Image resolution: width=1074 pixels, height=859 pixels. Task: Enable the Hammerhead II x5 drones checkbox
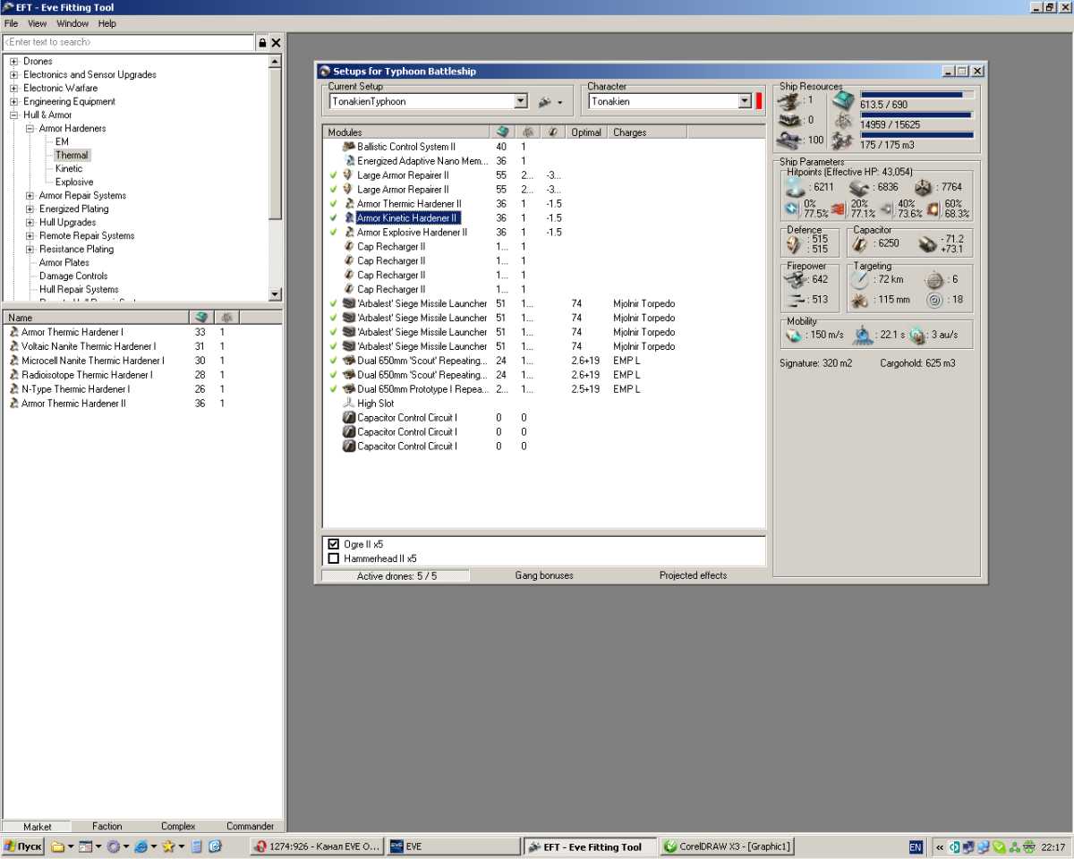(x=334, y=558)
